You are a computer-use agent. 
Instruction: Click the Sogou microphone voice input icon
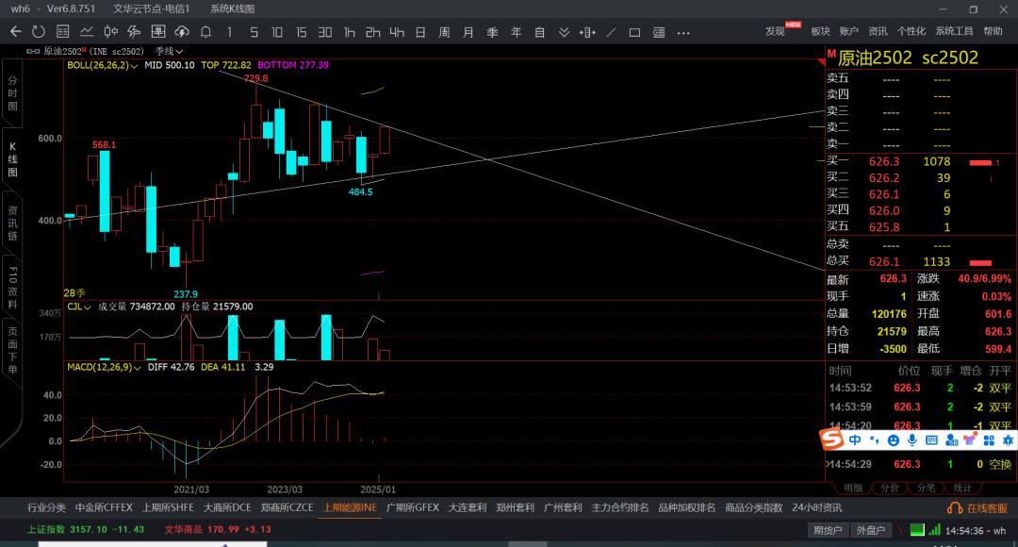click(x=912, y=440)
